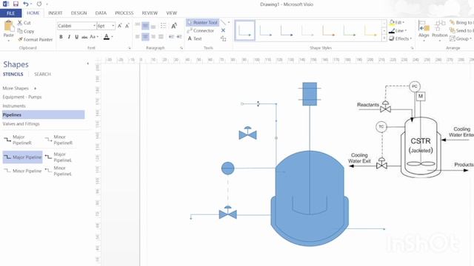Open Paragraph dialog launcher
Image resolution: width=474 pixels, height=266 pixels.
coord(181,48)
